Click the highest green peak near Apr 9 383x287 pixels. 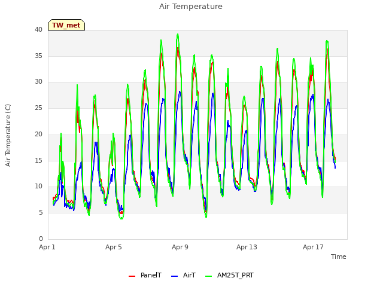click(178, 35)
